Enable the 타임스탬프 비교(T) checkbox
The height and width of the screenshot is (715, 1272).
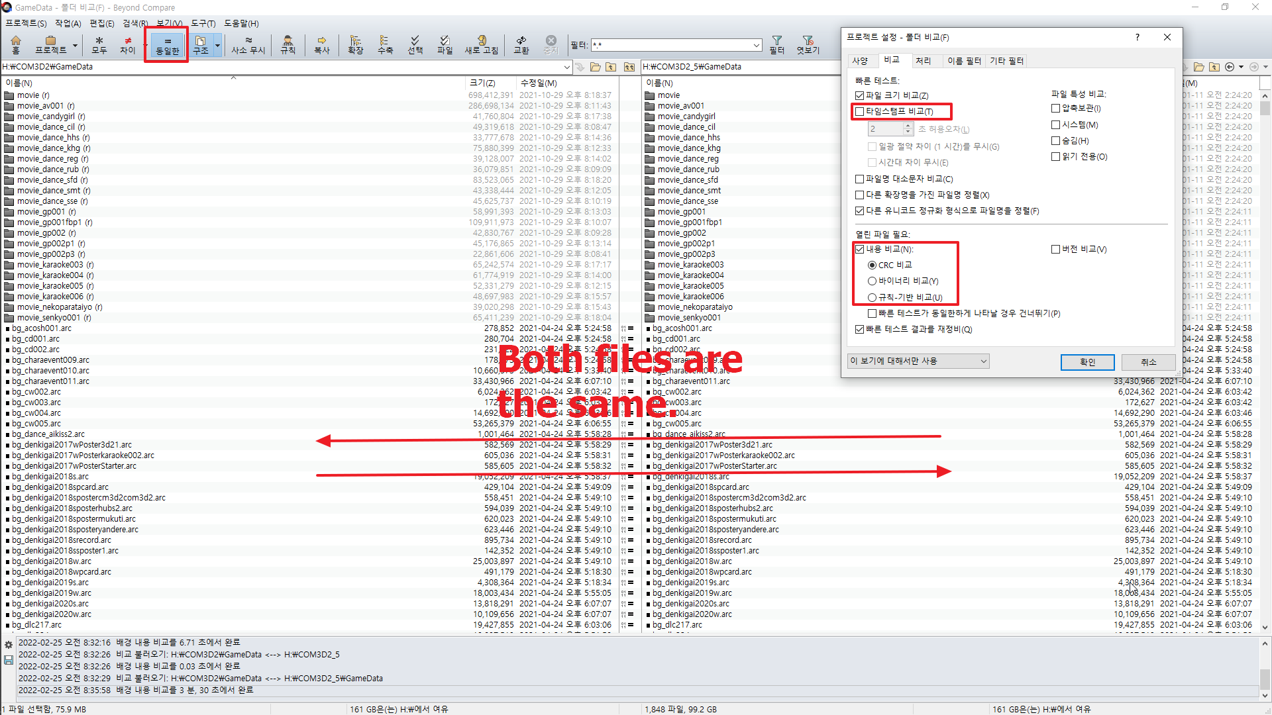pos(859,111)
